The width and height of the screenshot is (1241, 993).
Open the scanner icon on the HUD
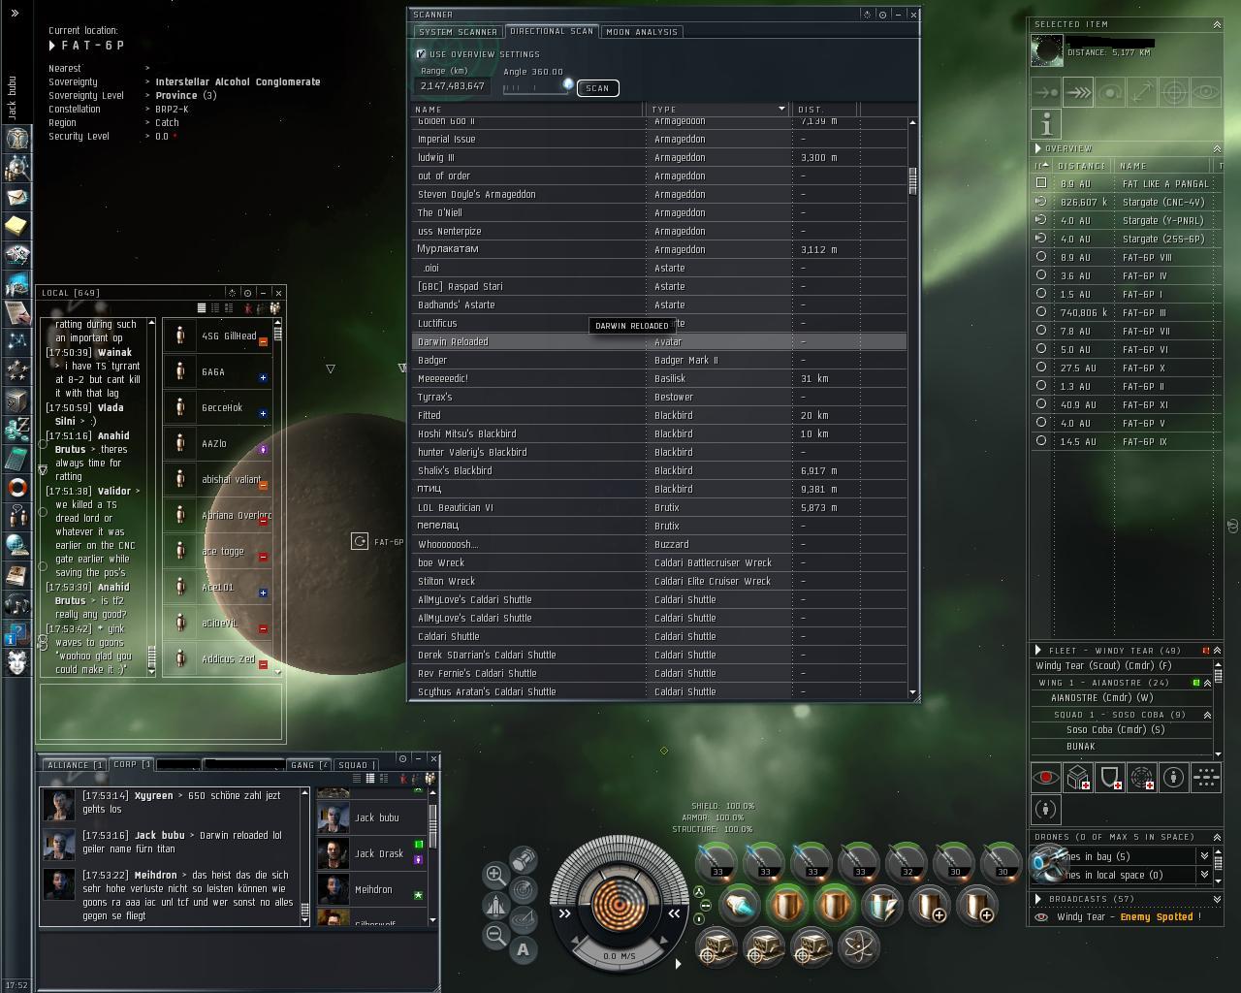[524, 889]
